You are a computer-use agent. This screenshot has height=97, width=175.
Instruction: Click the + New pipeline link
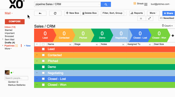click(x=27, y=46)
